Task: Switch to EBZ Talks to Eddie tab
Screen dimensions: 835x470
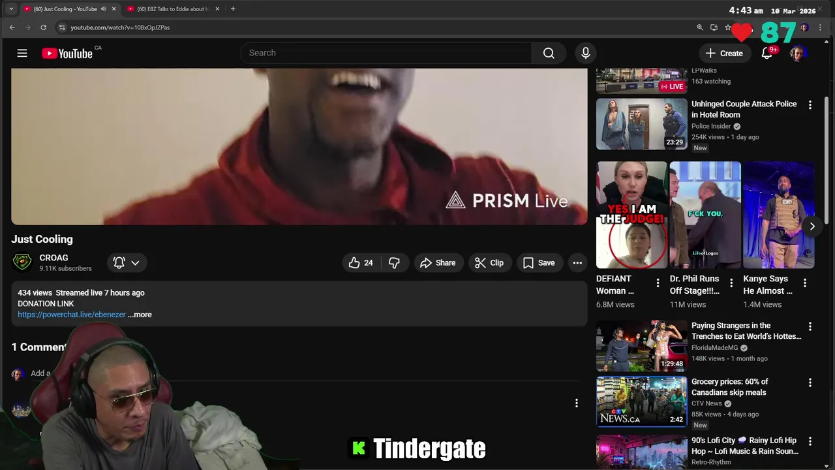Action: tap(172, 8)
